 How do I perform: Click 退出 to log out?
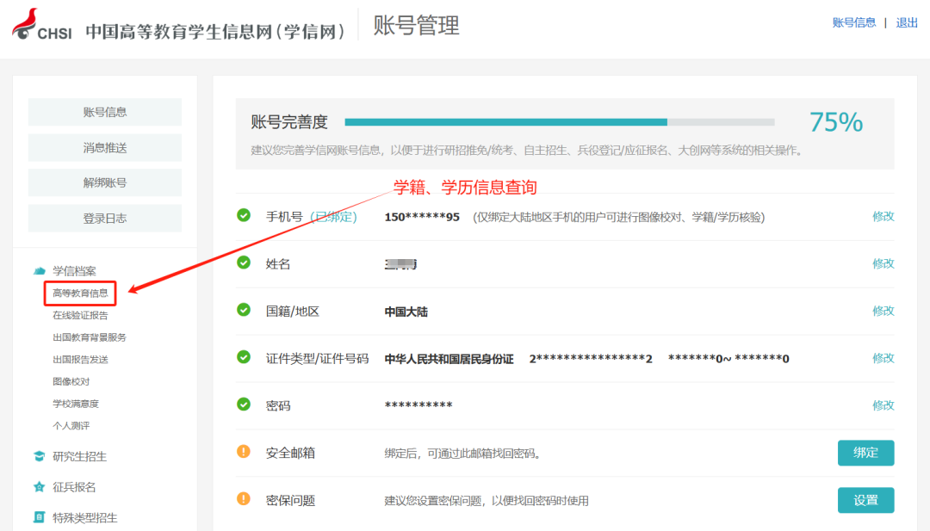(x=907, y=22)
